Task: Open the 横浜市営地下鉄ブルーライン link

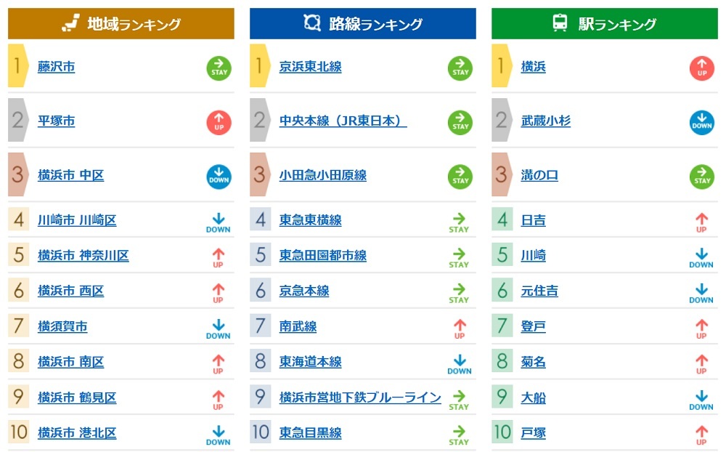Action: pos(360,397)
